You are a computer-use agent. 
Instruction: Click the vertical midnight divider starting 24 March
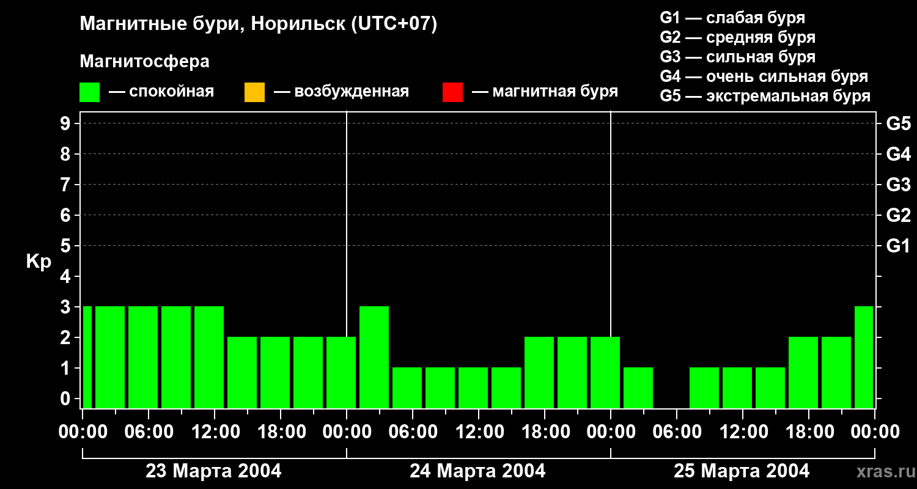tap(347, 223)
